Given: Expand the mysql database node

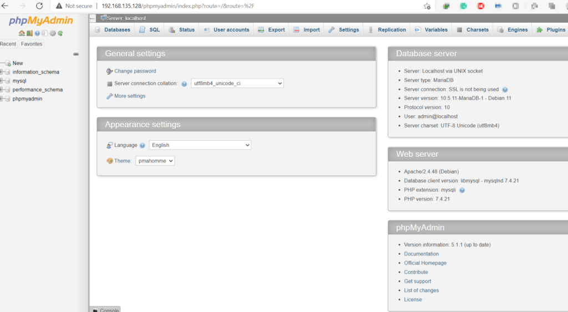Looking at the screenshot, I should [x=2, y=81].
